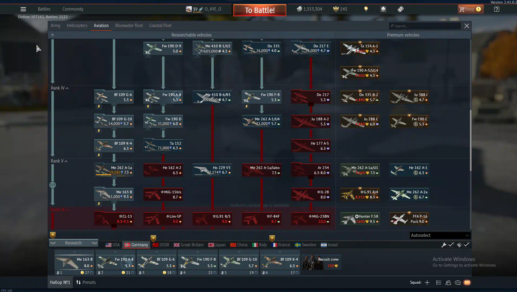Switch to the Helicopters tab
Viewport: 517px width, 292px height.
tap(77, 25)
